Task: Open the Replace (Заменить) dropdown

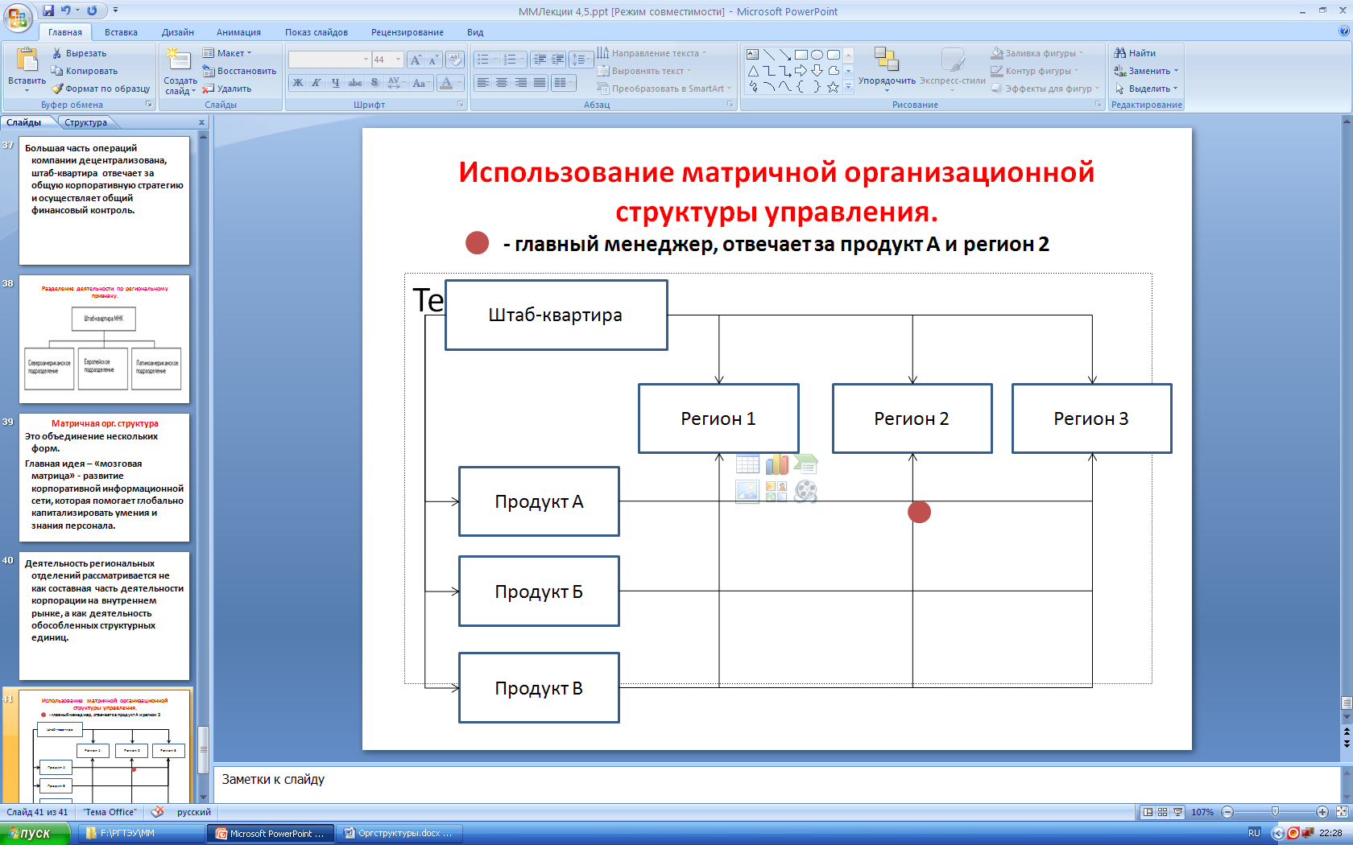Action: coord(1147,71)
